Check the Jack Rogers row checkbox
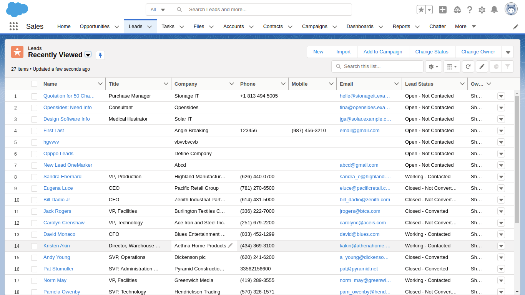Image resolution: width=525 pixels, height=295 pixels. click(x=34, y=211)
